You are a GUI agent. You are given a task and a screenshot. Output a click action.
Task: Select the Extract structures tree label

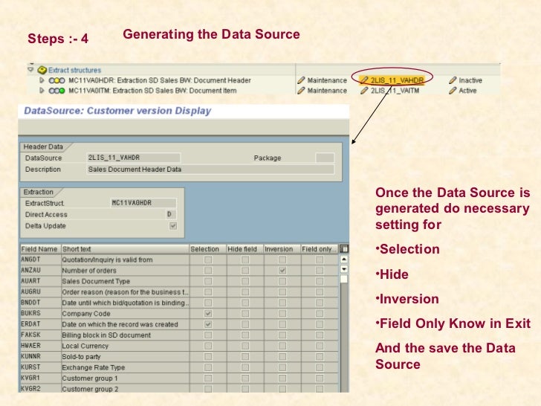pos(74,70)
